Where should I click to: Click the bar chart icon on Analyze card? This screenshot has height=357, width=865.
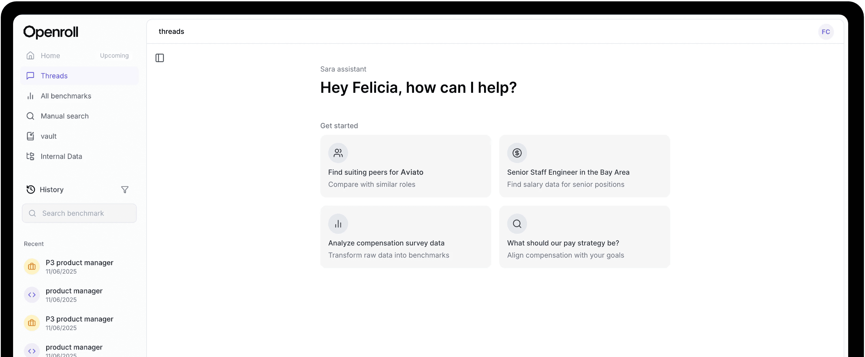coord(338,224)
